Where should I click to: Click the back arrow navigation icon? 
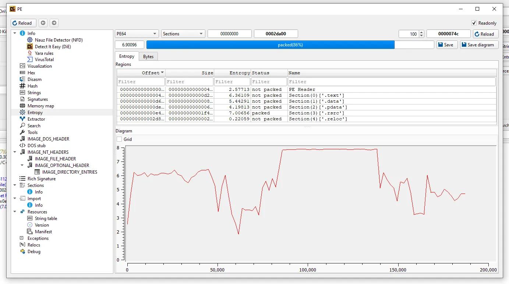[43, 23]
